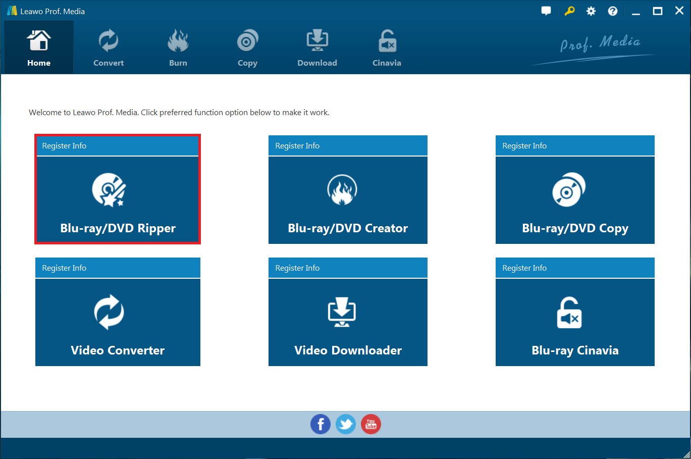Open Leawo's YouTube channel
This screenshot has width=691, height=459.
pos(370,424)
